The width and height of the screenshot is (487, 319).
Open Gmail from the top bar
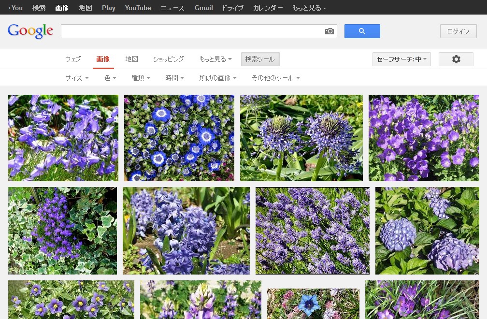pyautogui.click(x=204, y=8)
